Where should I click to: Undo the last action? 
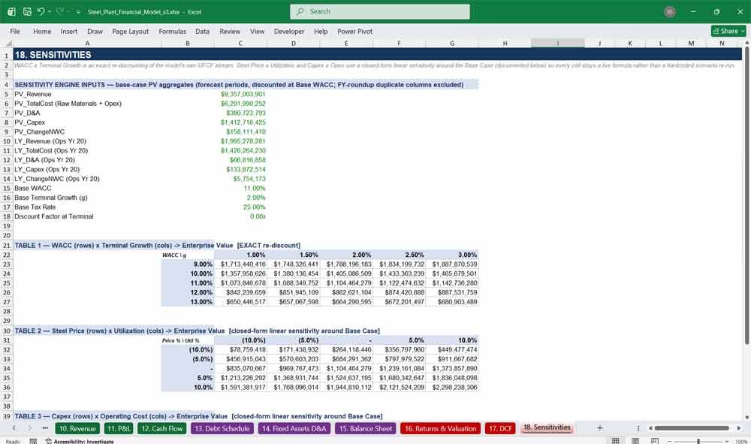pos(41,11)
